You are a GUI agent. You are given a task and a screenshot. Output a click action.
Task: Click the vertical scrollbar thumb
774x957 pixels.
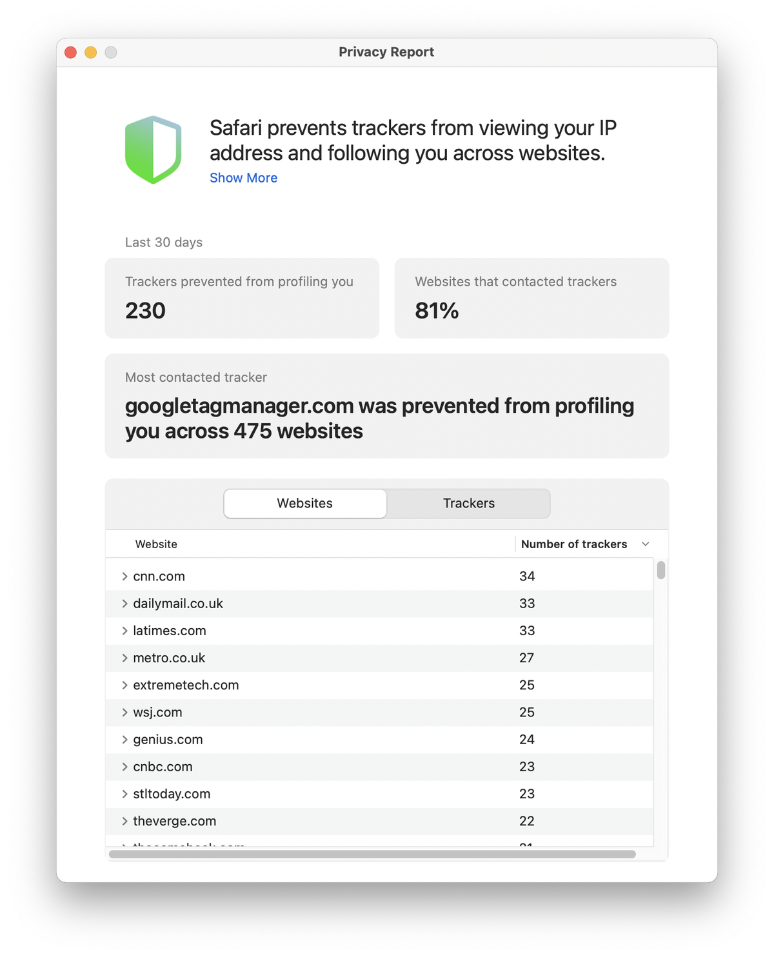click(x=661, y=570)
